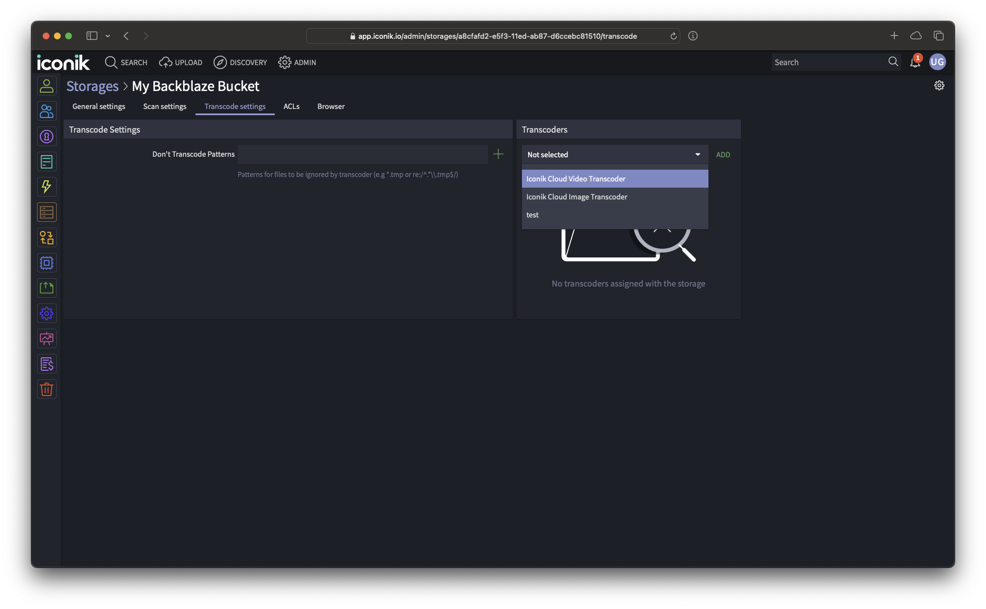The image size is (986, 609).
Task: Choose Iconik Cloud Image Transcoder option
Action: (x=615, y=197)
